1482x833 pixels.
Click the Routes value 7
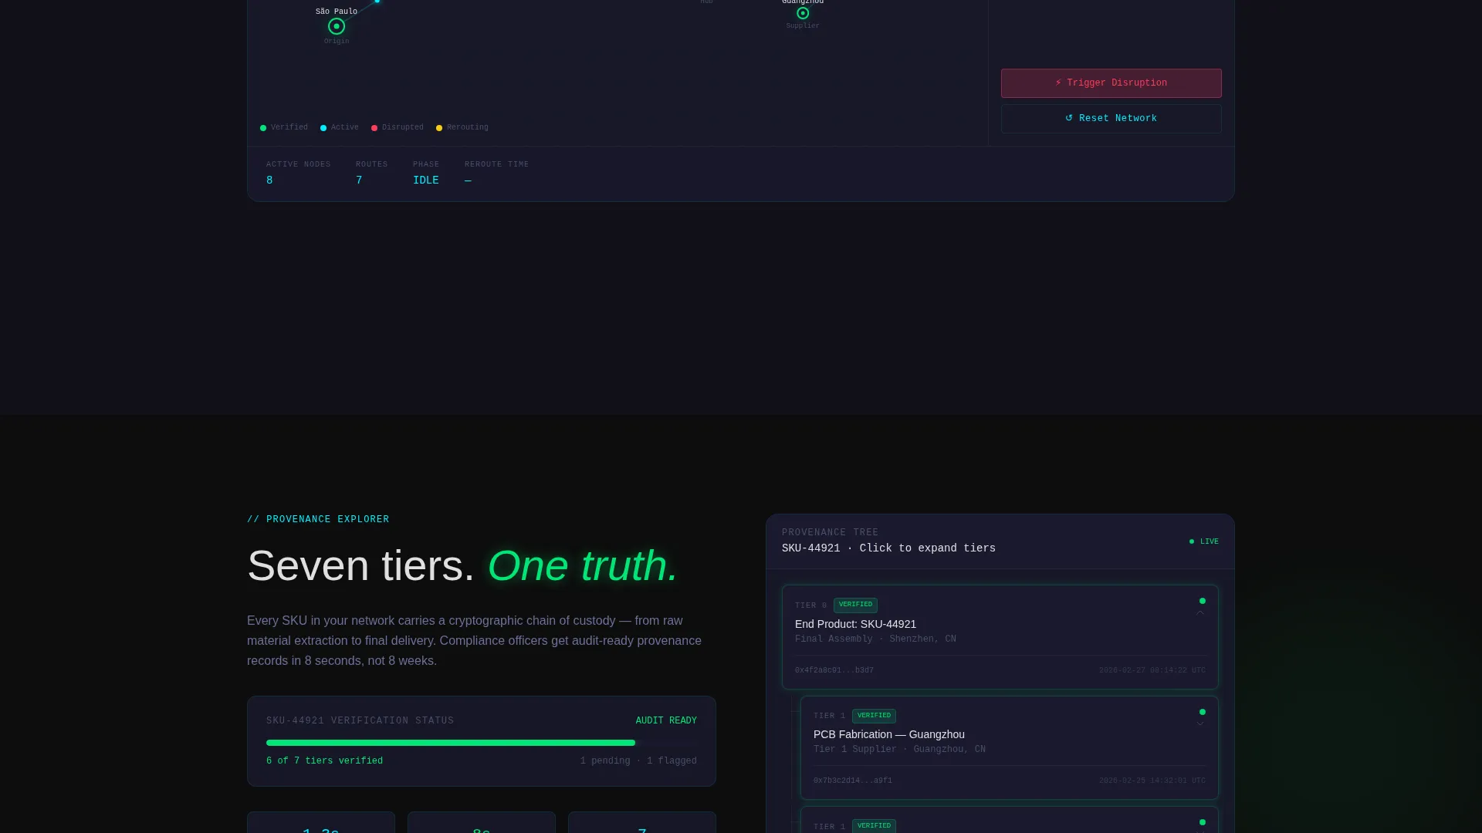point(359,180)
